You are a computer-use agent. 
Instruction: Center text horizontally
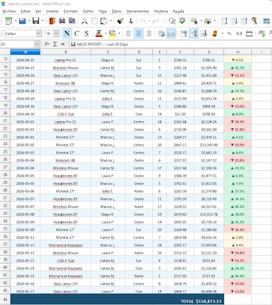point(139,33)
